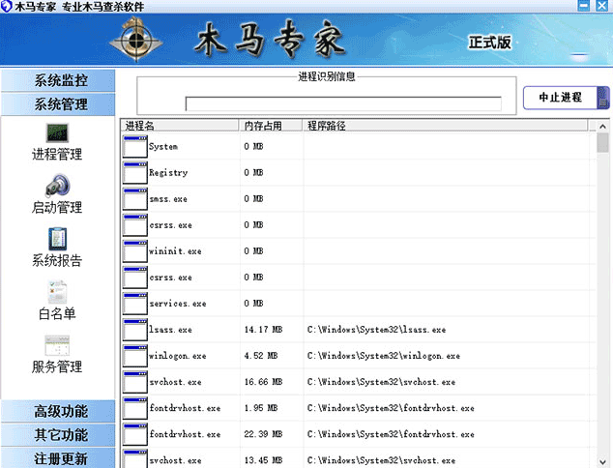The width and height of the screenshot is (613, 468).
Task: Open 启动管理 startup manager icon
Action: pos(57,186)
